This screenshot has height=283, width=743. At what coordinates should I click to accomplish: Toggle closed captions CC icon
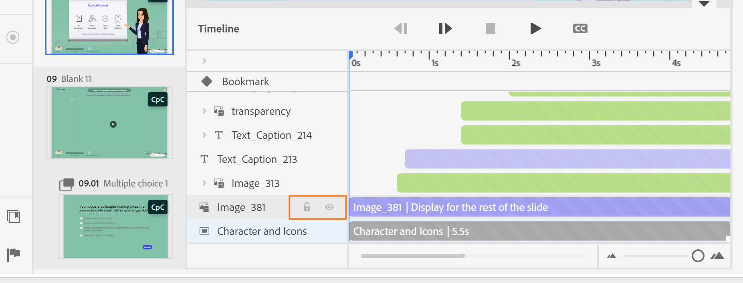click(580, 28)
